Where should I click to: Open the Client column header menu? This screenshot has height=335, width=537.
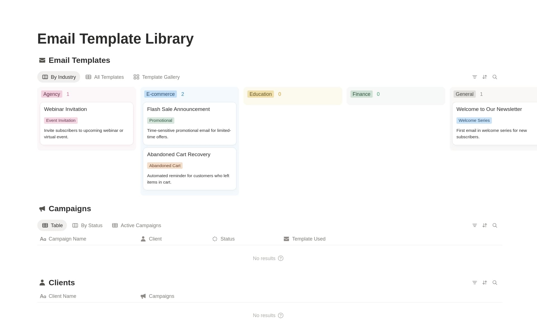pos(173,239)
